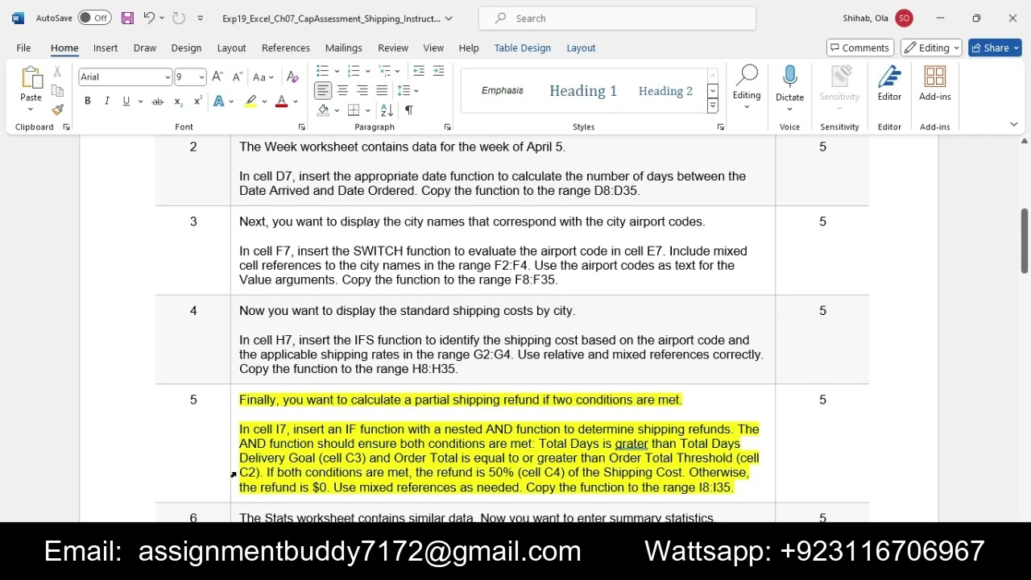Viewport: 1031px width, 580px height.
Task: Toggle align left
Action: coord(322,90)
